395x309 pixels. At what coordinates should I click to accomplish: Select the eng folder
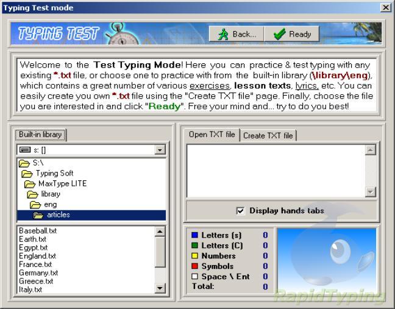[91, 205]
